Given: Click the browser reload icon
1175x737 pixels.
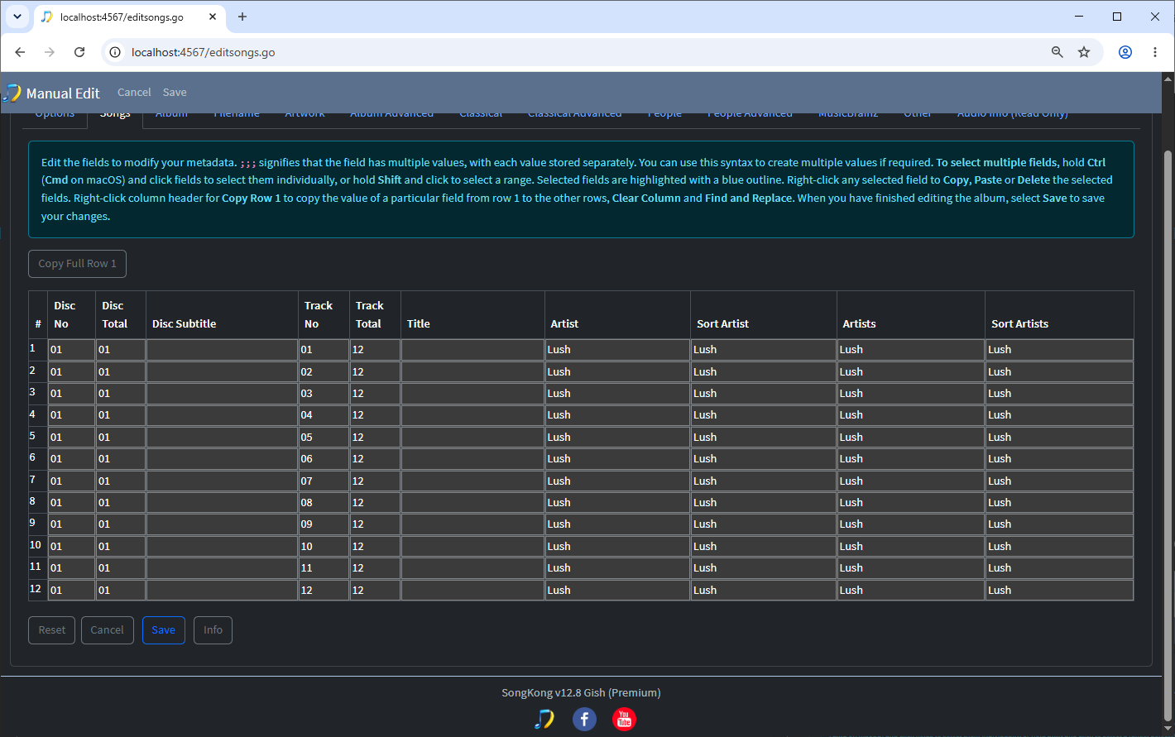Looking at the screenshot, I should click(x=79, y=52).
